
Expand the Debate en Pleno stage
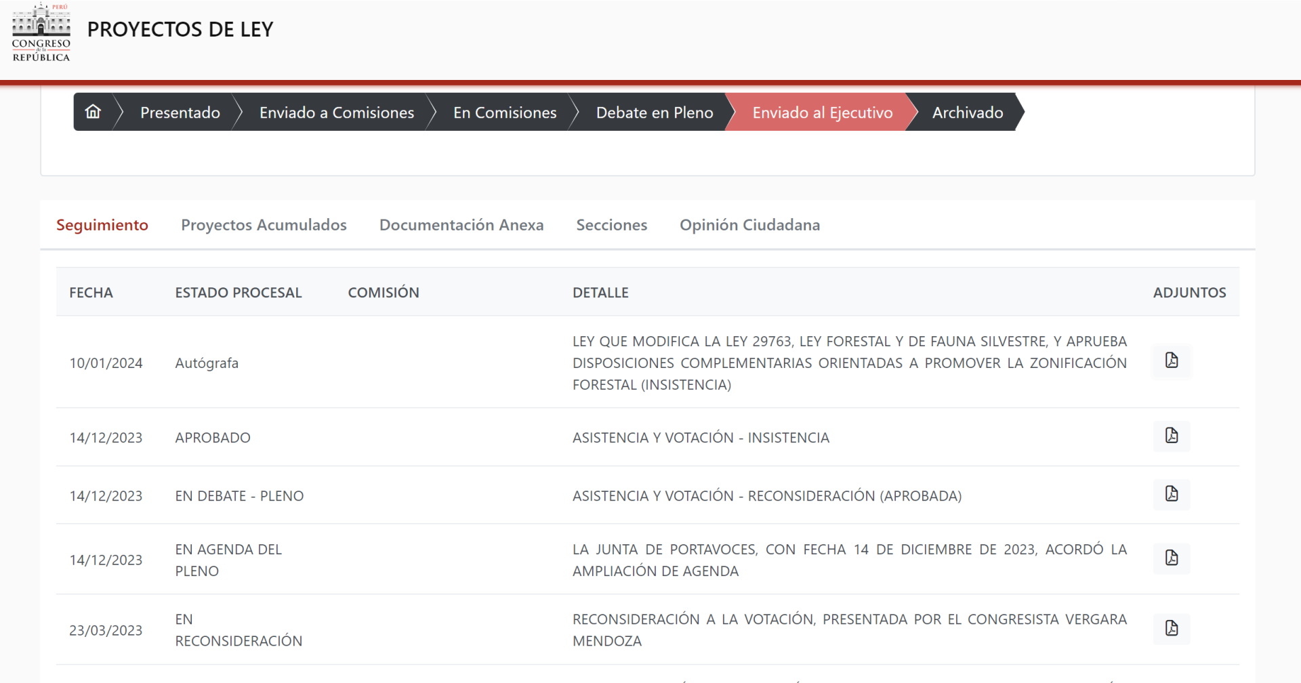pos(654,112)
